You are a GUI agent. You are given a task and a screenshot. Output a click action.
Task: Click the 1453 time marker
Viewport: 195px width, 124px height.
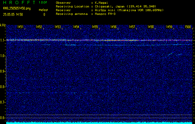pyautogui.click(x=58, y=27)
